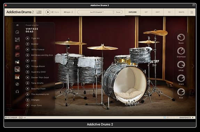Add a new snapshot with SNAPSHOTS plus

(193, 117)
